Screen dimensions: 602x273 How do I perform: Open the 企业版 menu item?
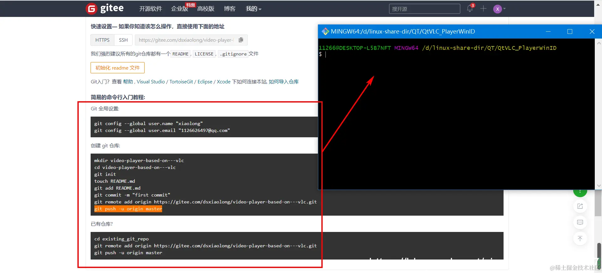pyautogui.click(x=179, y=9)
